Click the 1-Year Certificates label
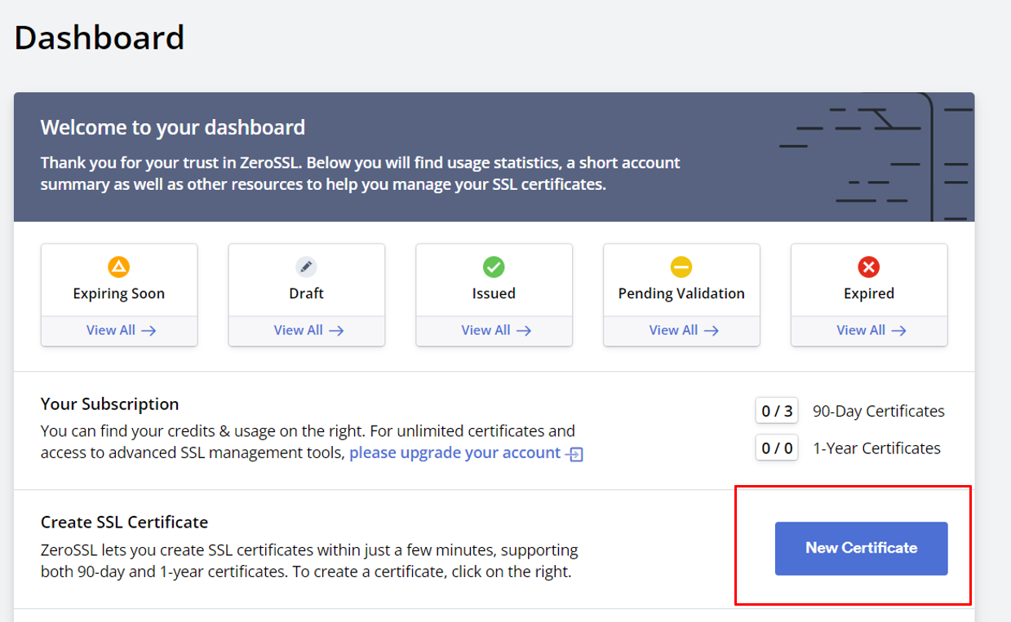The height and width of the screenshot is (622, 1011). [x=876, y=448]
